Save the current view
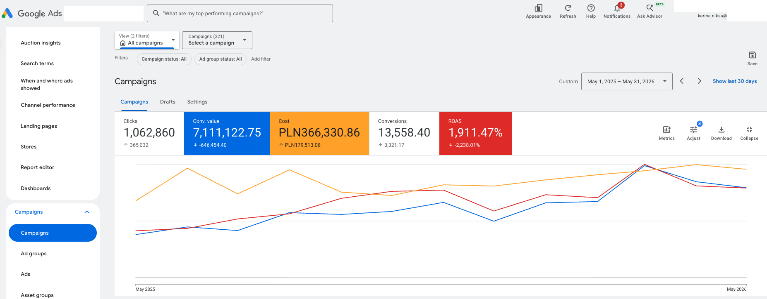Viewport: 767px width, 299px height. tap(752, 58)
